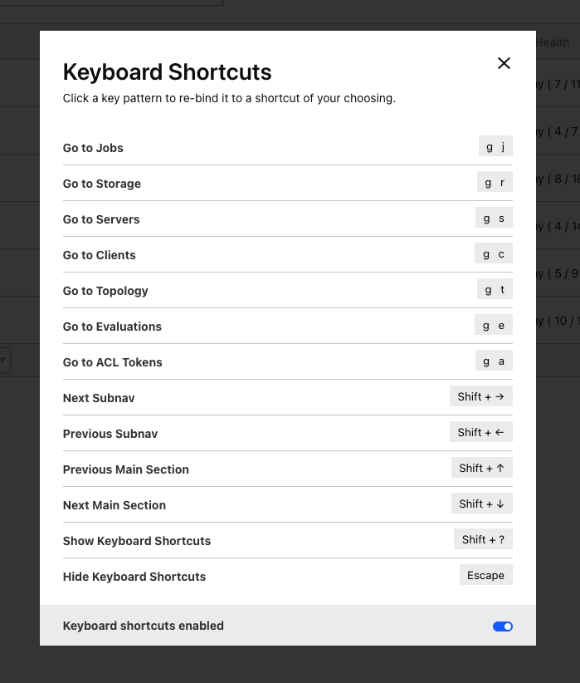
Task: Click the Health column header in background table
Action: [x=553, y=42]
